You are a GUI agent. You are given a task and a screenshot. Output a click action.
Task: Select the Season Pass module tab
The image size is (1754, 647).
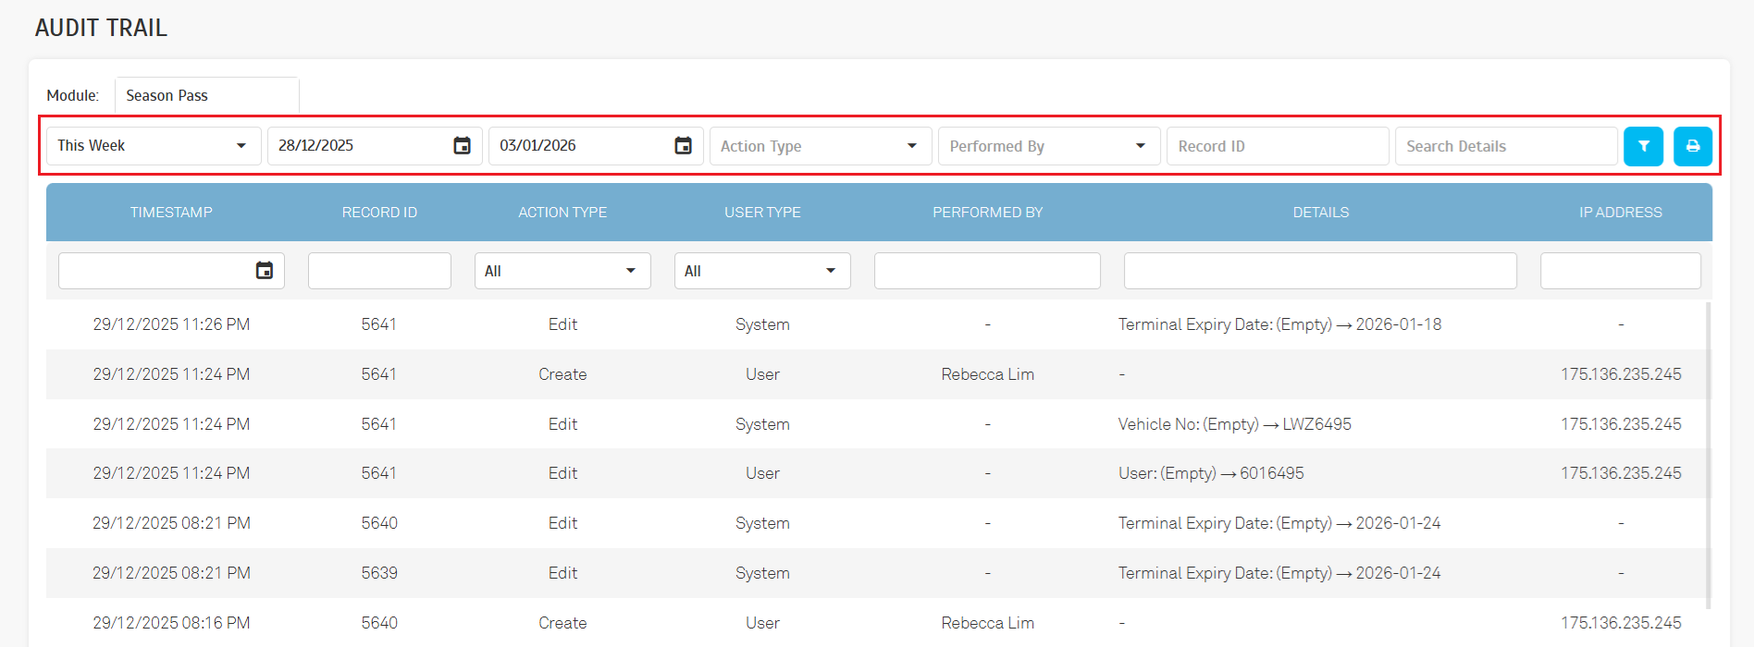pyautogui.click(x=206, y=95)
